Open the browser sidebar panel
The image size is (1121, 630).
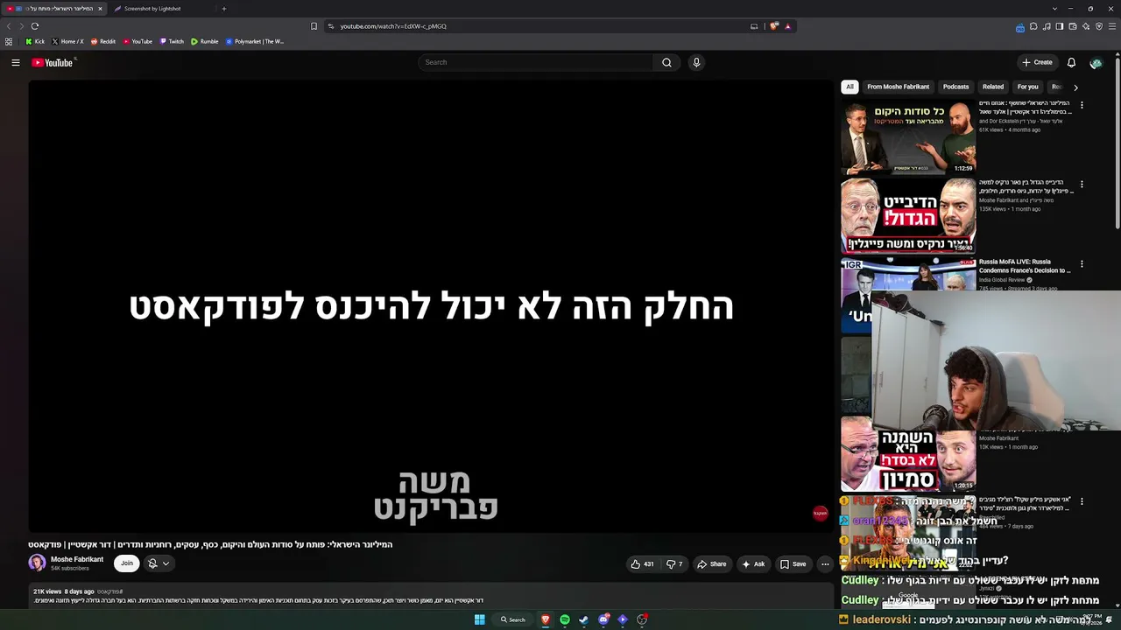click(1060, 26)
